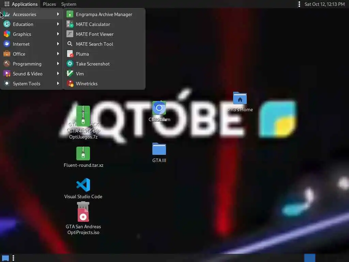
Task: Choose the Sound & Video label
Action: point(28,74)
